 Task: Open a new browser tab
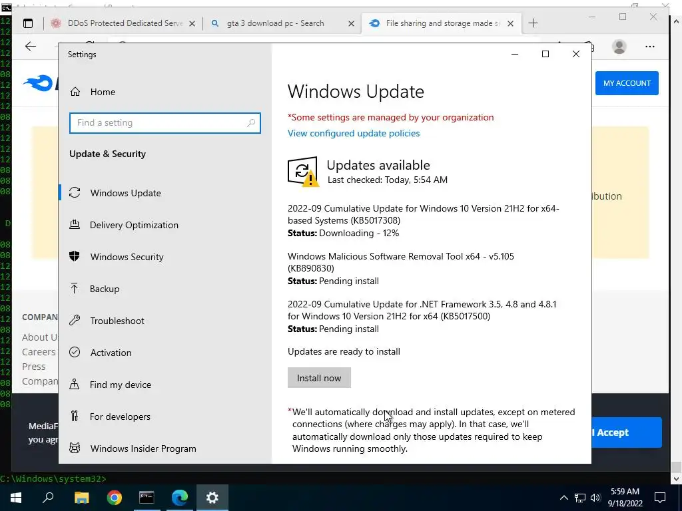pyautogui.click(x=533, y=23)
